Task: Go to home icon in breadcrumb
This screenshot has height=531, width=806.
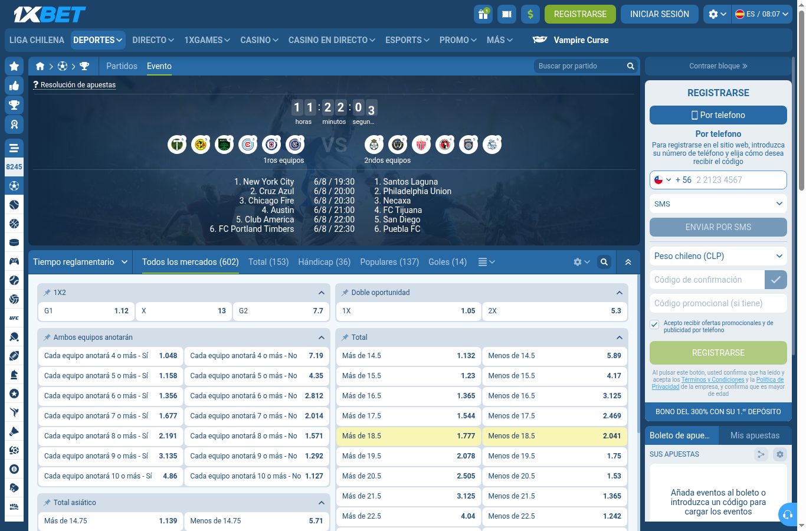Action: 40,66
